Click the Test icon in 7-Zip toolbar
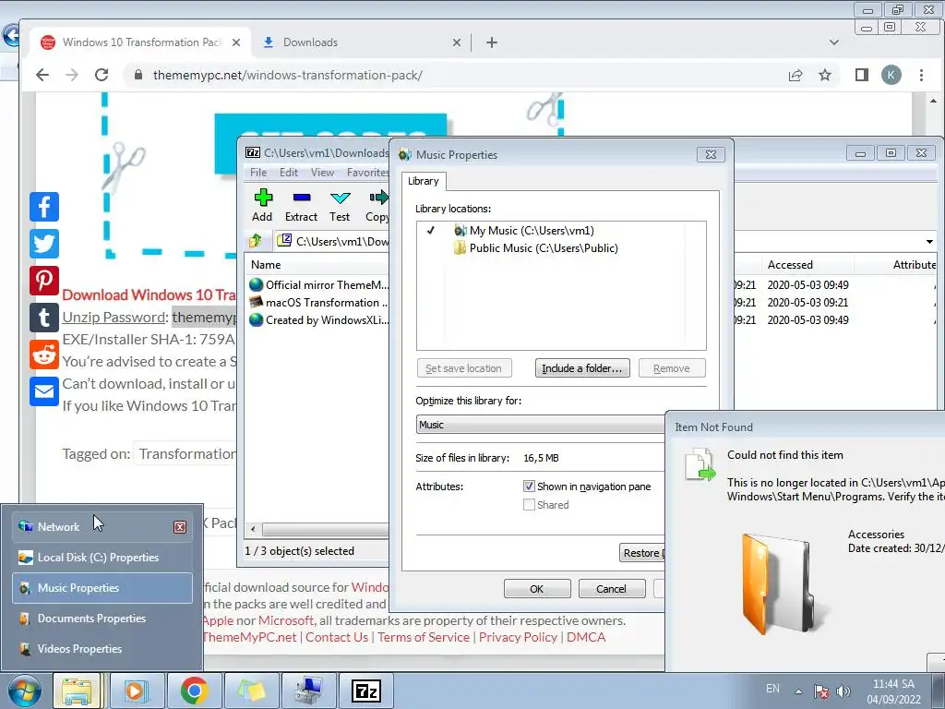945x709 pixels. (340, 205)
